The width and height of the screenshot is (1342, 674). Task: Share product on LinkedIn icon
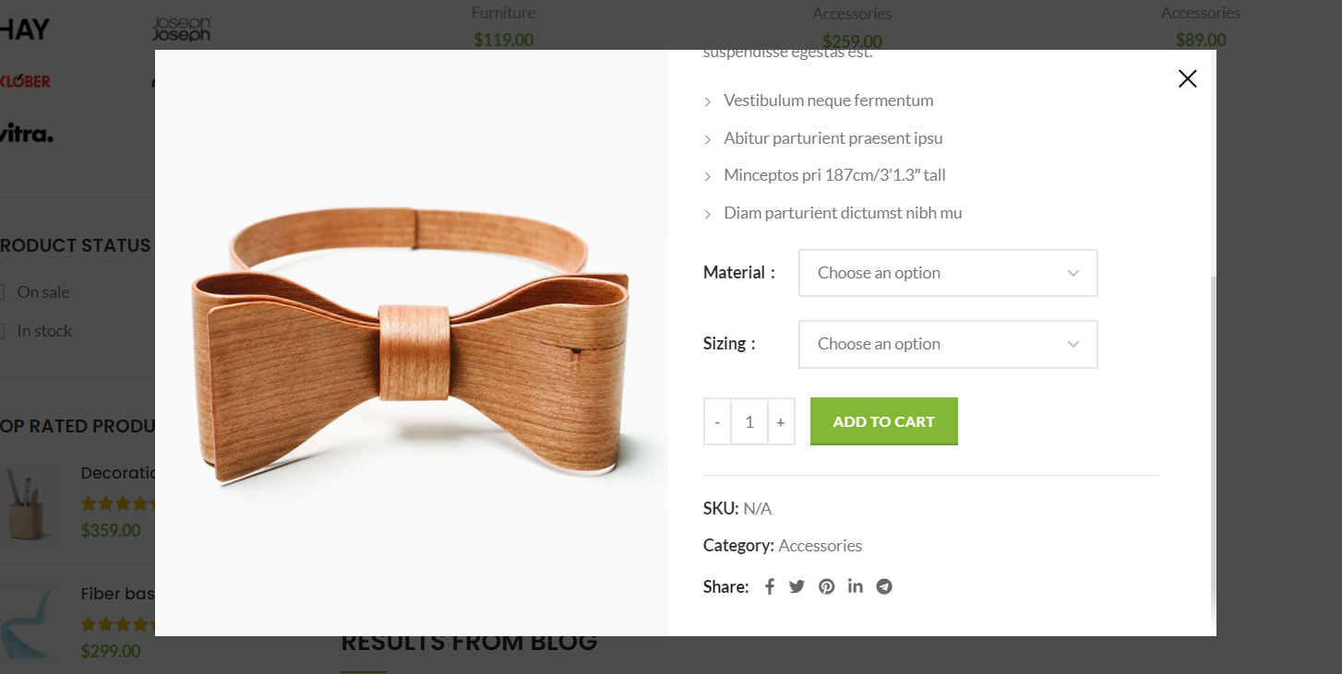856,586
